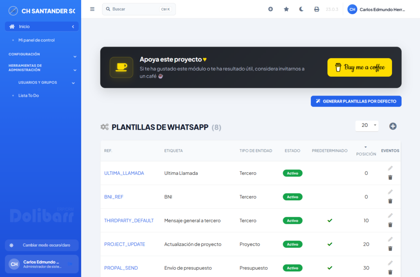420x277 pixels.
Task: Click Activo badge in THIRDPARTY_DEFAULT row
Action: (x=292, y=221)
